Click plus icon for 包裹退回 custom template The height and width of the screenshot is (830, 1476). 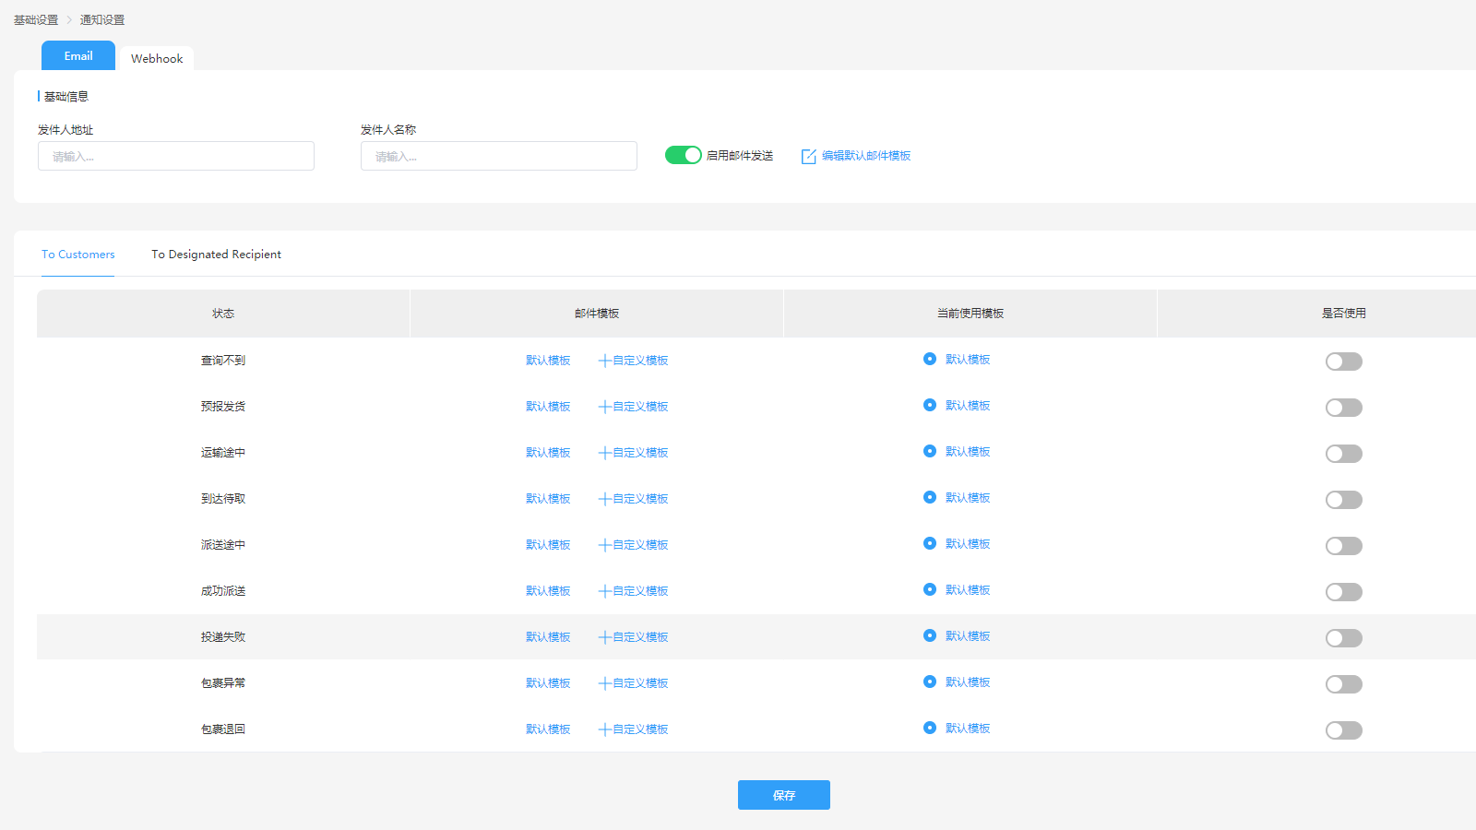(x=604, y=729)
